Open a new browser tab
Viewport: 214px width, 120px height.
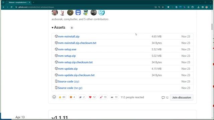pos(33,2)
